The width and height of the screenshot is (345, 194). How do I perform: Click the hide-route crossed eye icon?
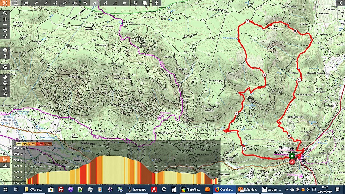tap(26, 3)
